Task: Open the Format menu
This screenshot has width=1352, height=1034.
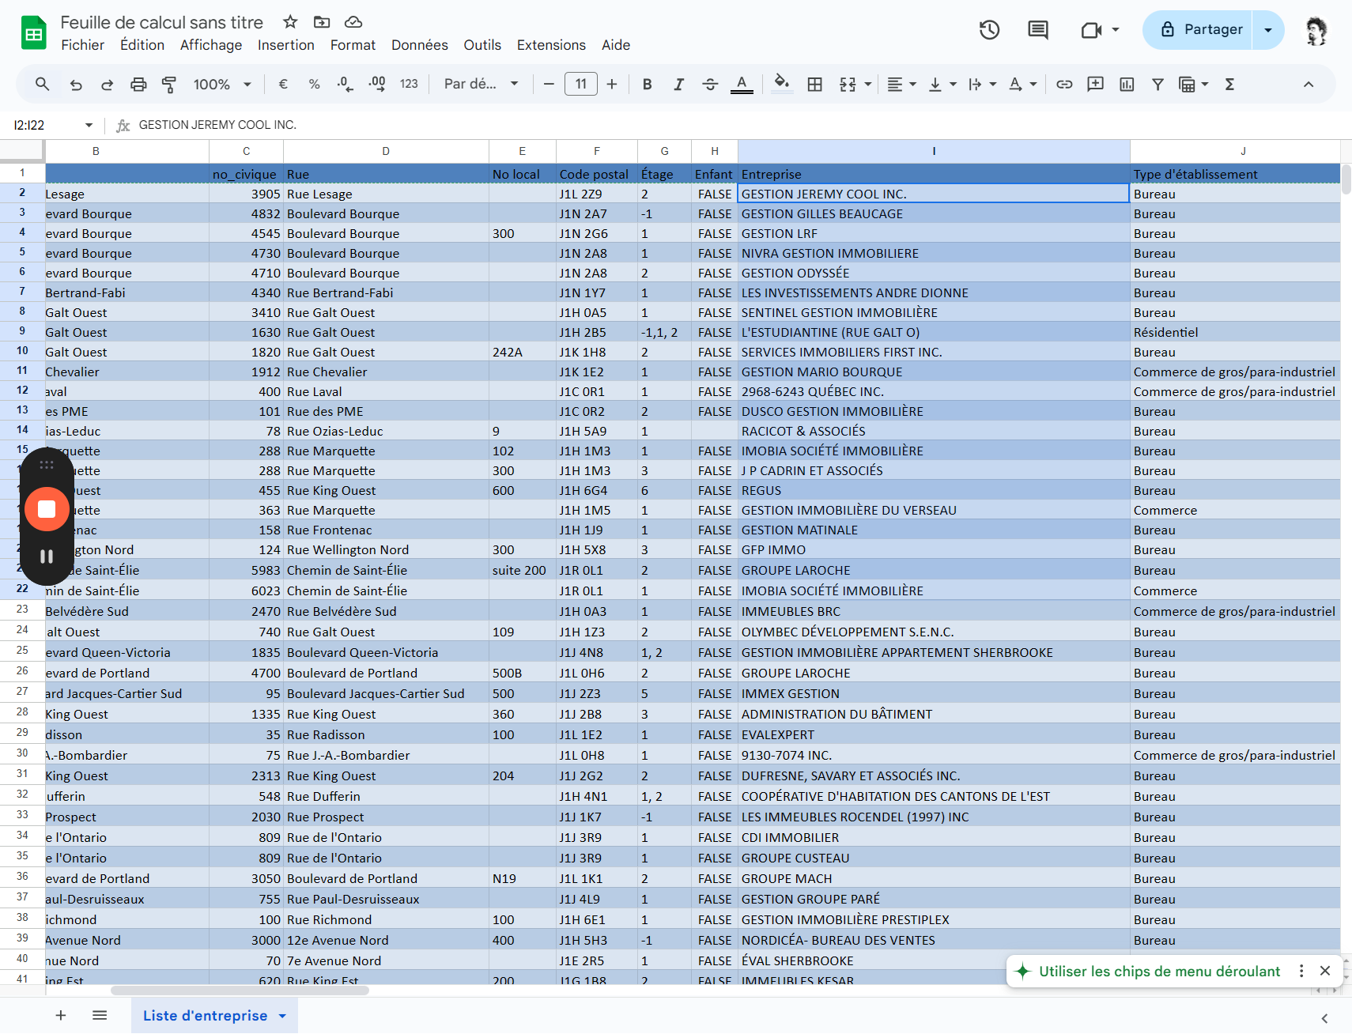Action: (353, 45)
